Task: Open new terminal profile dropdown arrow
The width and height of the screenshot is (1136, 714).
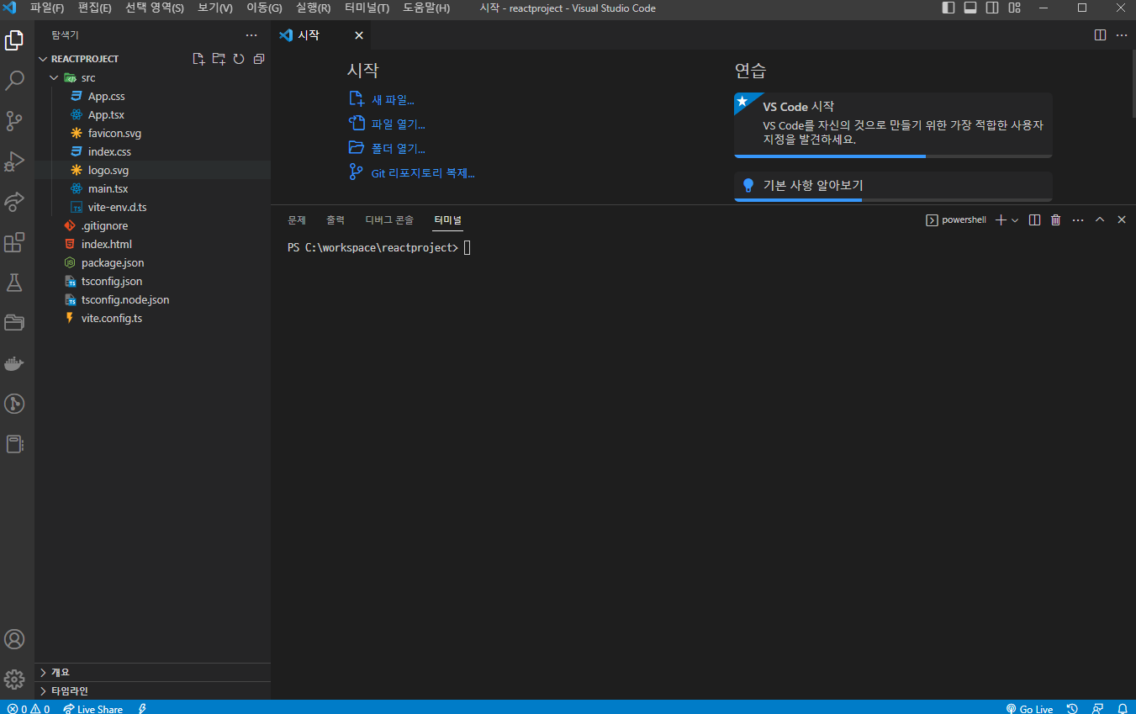Action: pos(1015,219)
